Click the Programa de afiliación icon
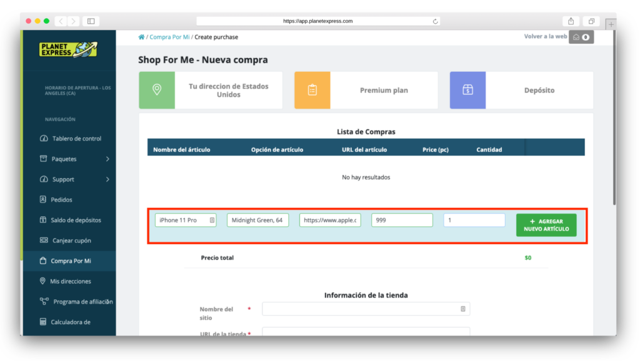 click(x=44, y=302)
